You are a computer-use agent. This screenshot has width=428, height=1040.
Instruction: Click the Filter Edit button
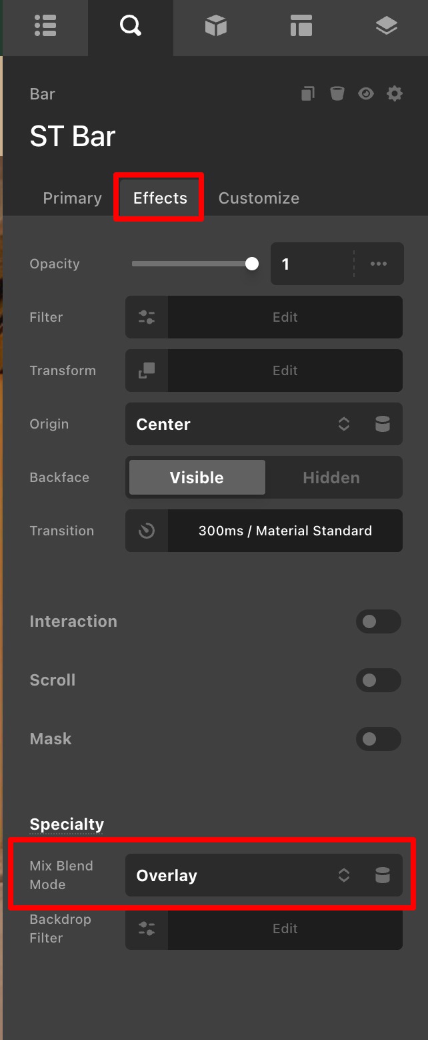point(285,317)
